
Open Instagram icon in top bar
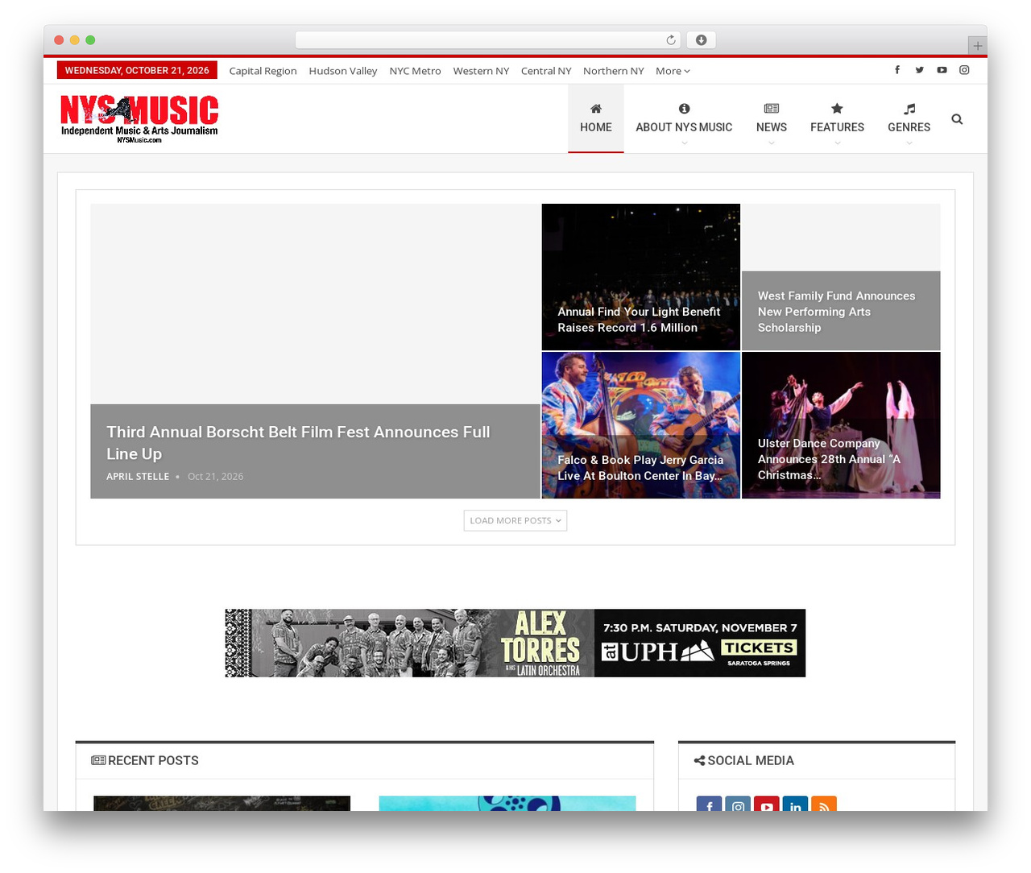[964, 70]
